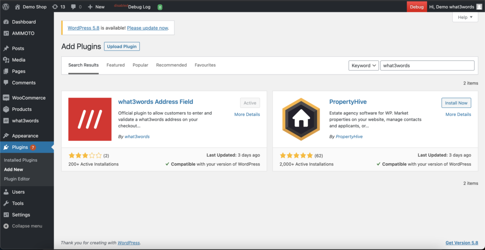The height and width of the screenshot is (250, 485).
Task: Click the Plugins update count badge 7
Action: tap(33, 147)
